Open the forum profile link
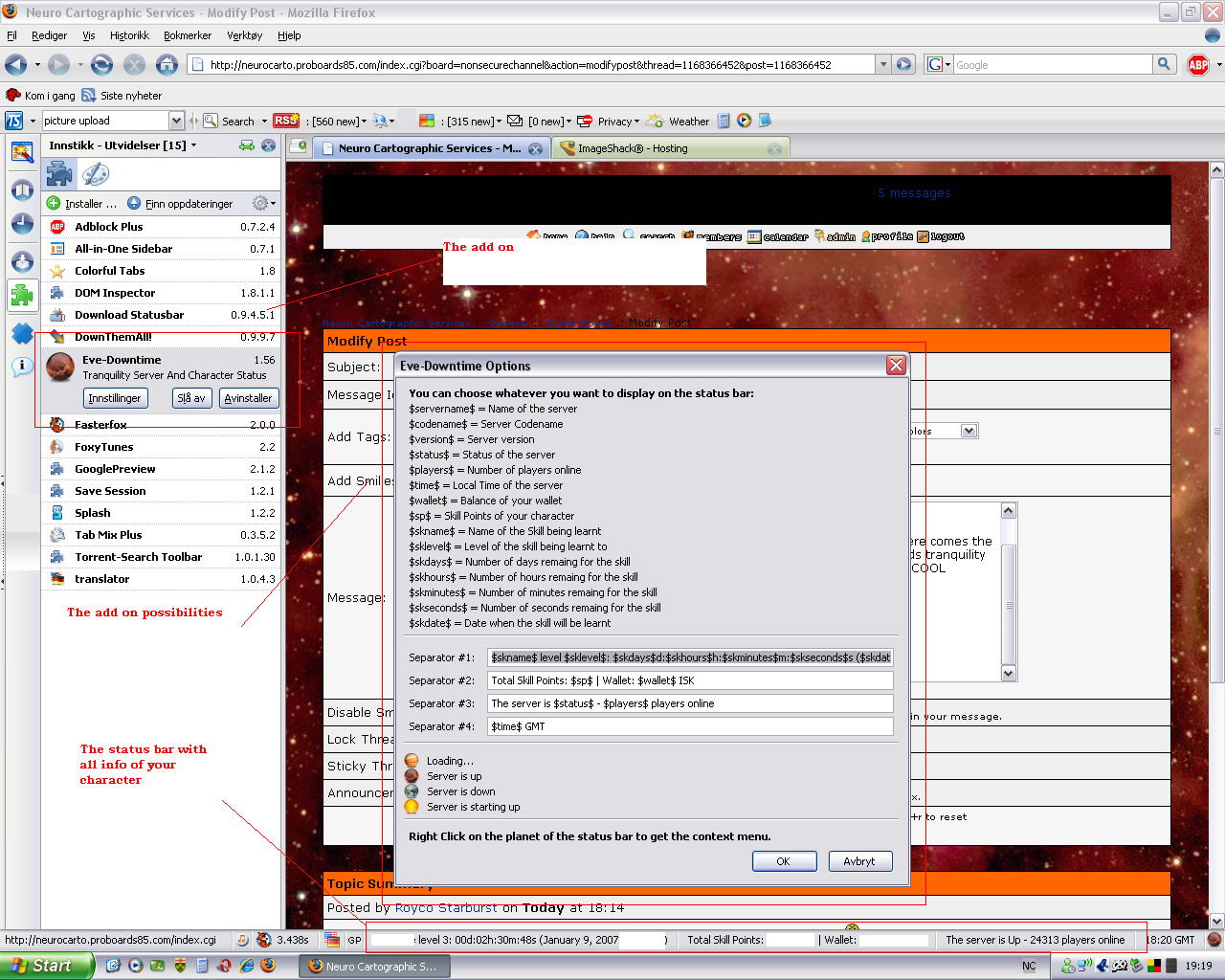 click(887, 236)
